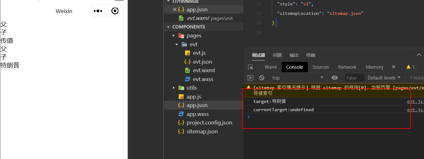Image resolution: width=424 pixels, height=159 pixels.
Task: Select the Console devtools tab
Action: click(x=295, y=67)
